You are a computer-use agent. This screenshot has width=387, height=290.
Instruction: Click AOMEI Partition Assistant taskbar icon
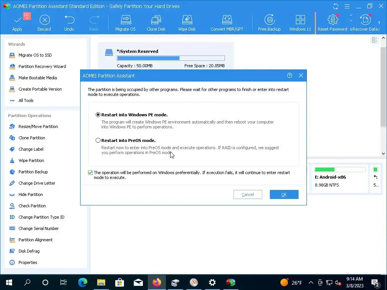tap(231, 282)
